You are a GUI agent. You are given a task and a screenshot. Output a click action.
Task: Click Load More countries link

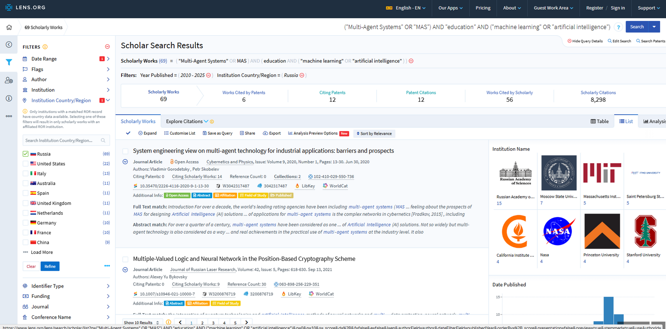42,252
